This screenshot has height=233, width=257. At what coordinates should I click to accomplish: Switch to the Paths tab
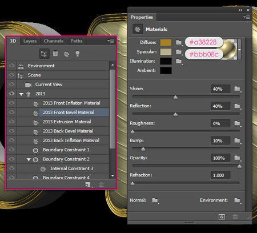pyautogui.click(x=77, y=41)
